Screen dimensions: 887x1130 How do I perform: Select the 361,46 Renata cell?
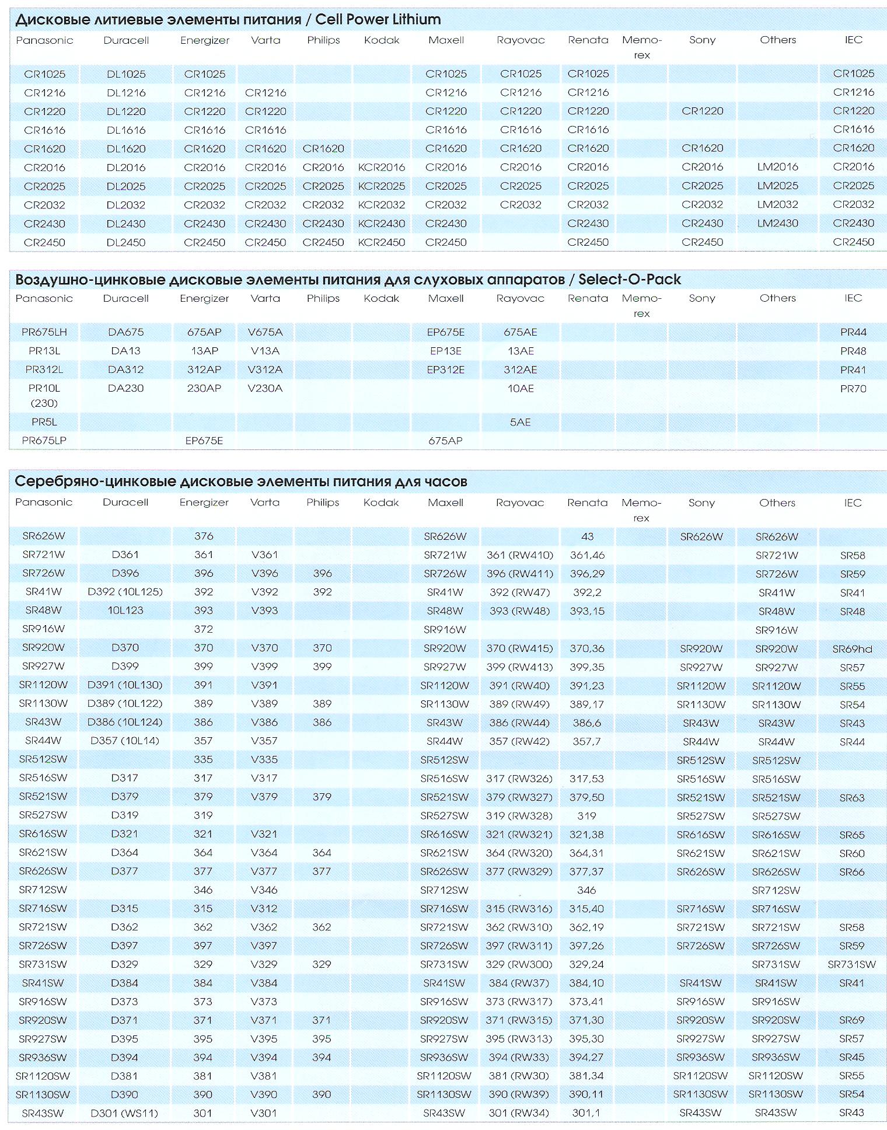(588, 555)
